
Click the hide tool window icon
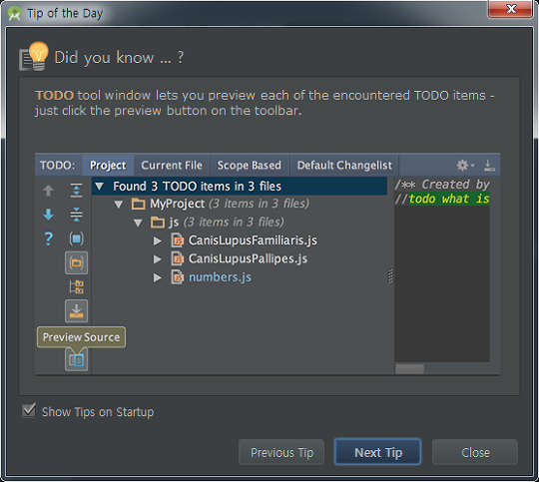pyautogui.click(x=489, y=166)
